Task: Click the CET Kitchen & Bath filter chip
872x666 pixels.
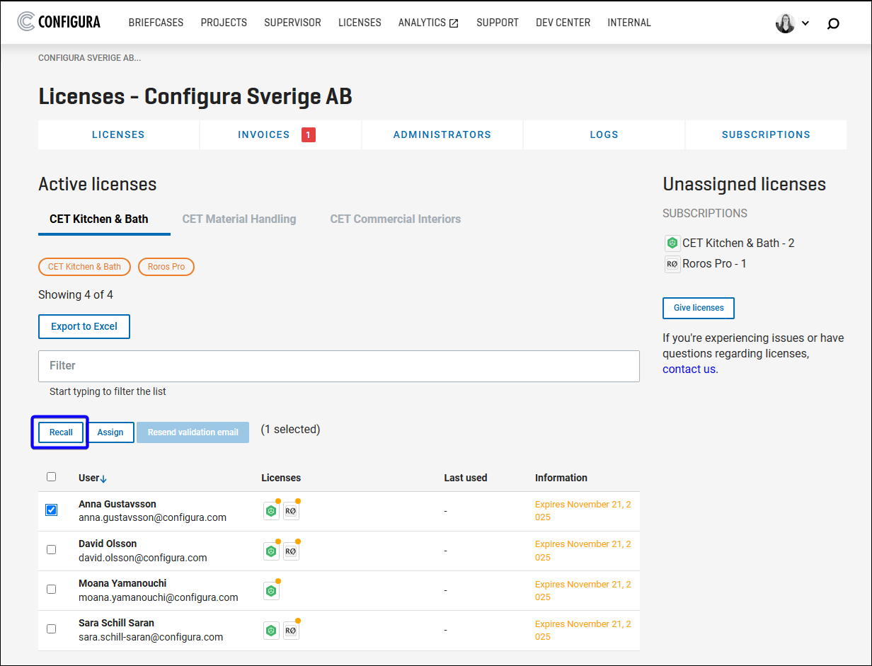Action: (84, 267)
